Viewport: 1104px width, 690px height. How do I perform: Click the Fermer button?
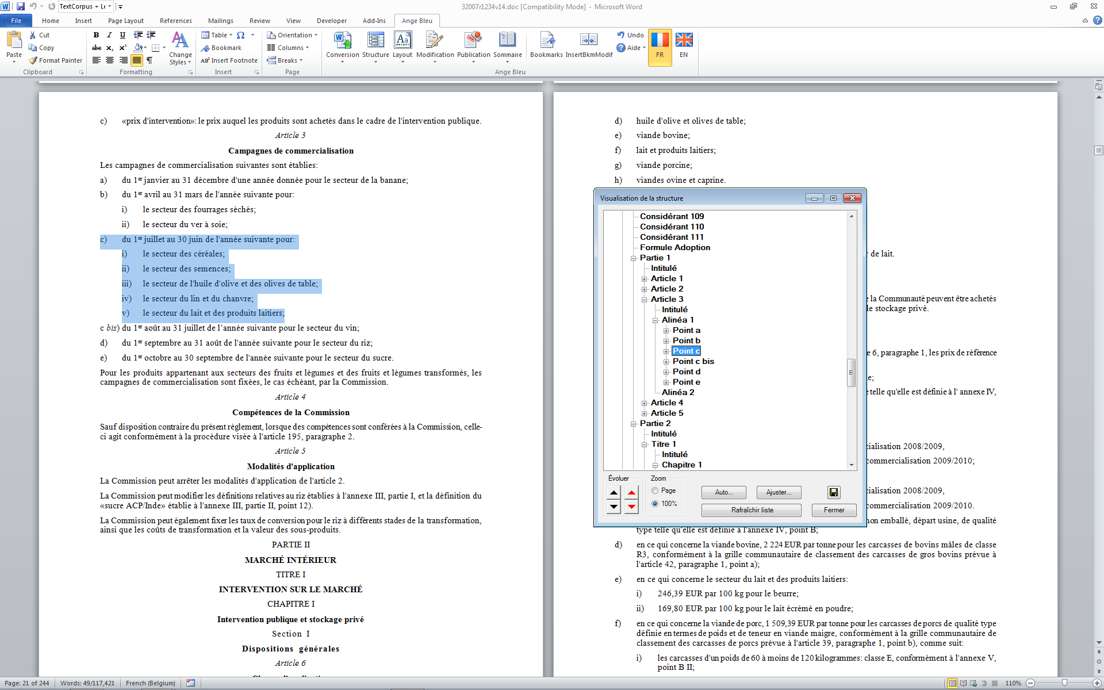(x=834, y=510)
